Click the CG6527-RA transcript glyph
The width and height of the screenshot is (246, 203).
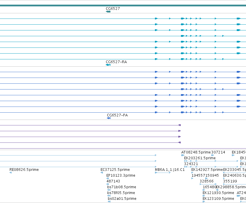[x=108, y=65]
